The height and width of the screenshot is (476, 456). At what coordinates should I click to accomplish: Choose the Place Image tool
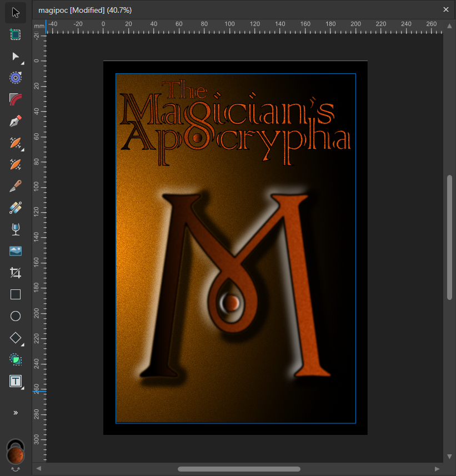click(x=16, y=251)
